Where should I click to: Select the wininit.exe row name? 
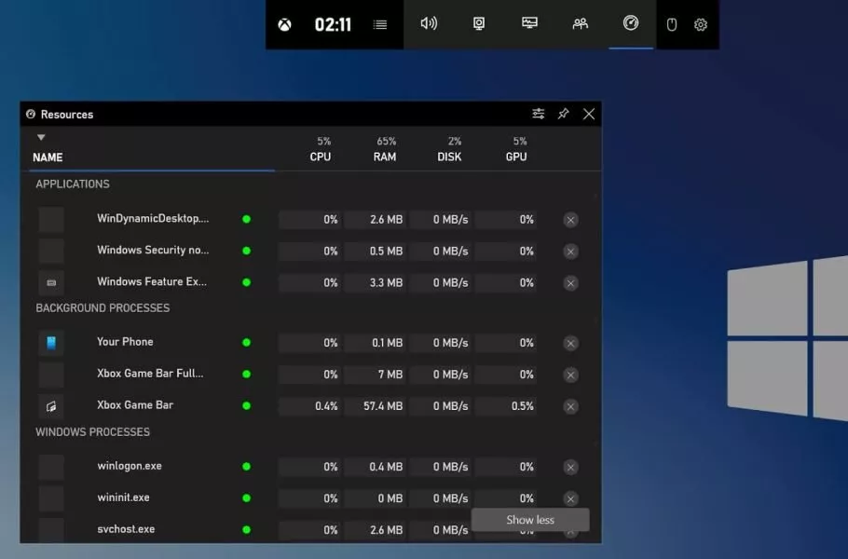pyautogui.click(x=123, y=498)
